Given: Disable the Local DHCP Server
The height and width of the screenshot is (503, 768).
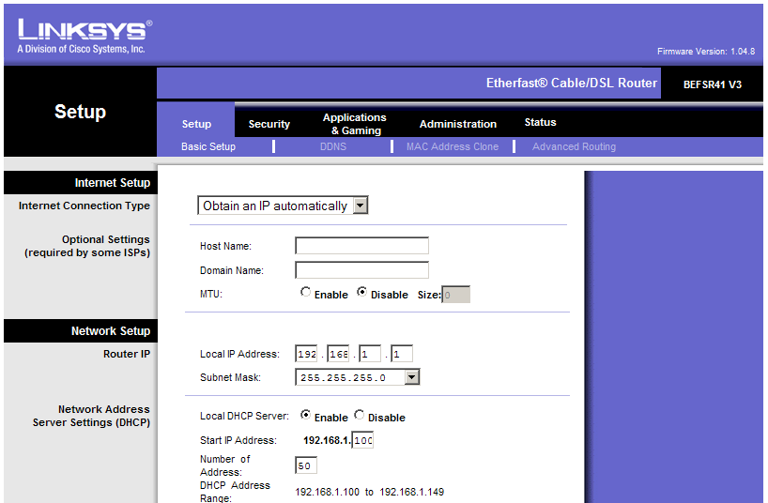Looking at the screenshot, I should point(359,415).
